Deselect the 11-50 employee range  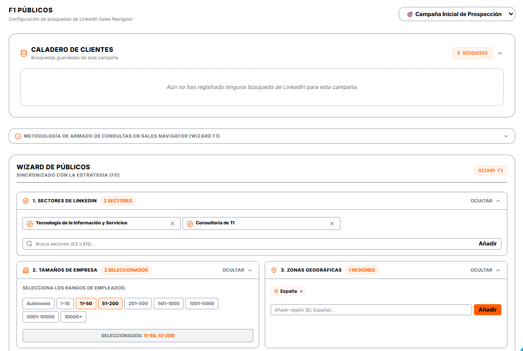(x=86, y=304)
